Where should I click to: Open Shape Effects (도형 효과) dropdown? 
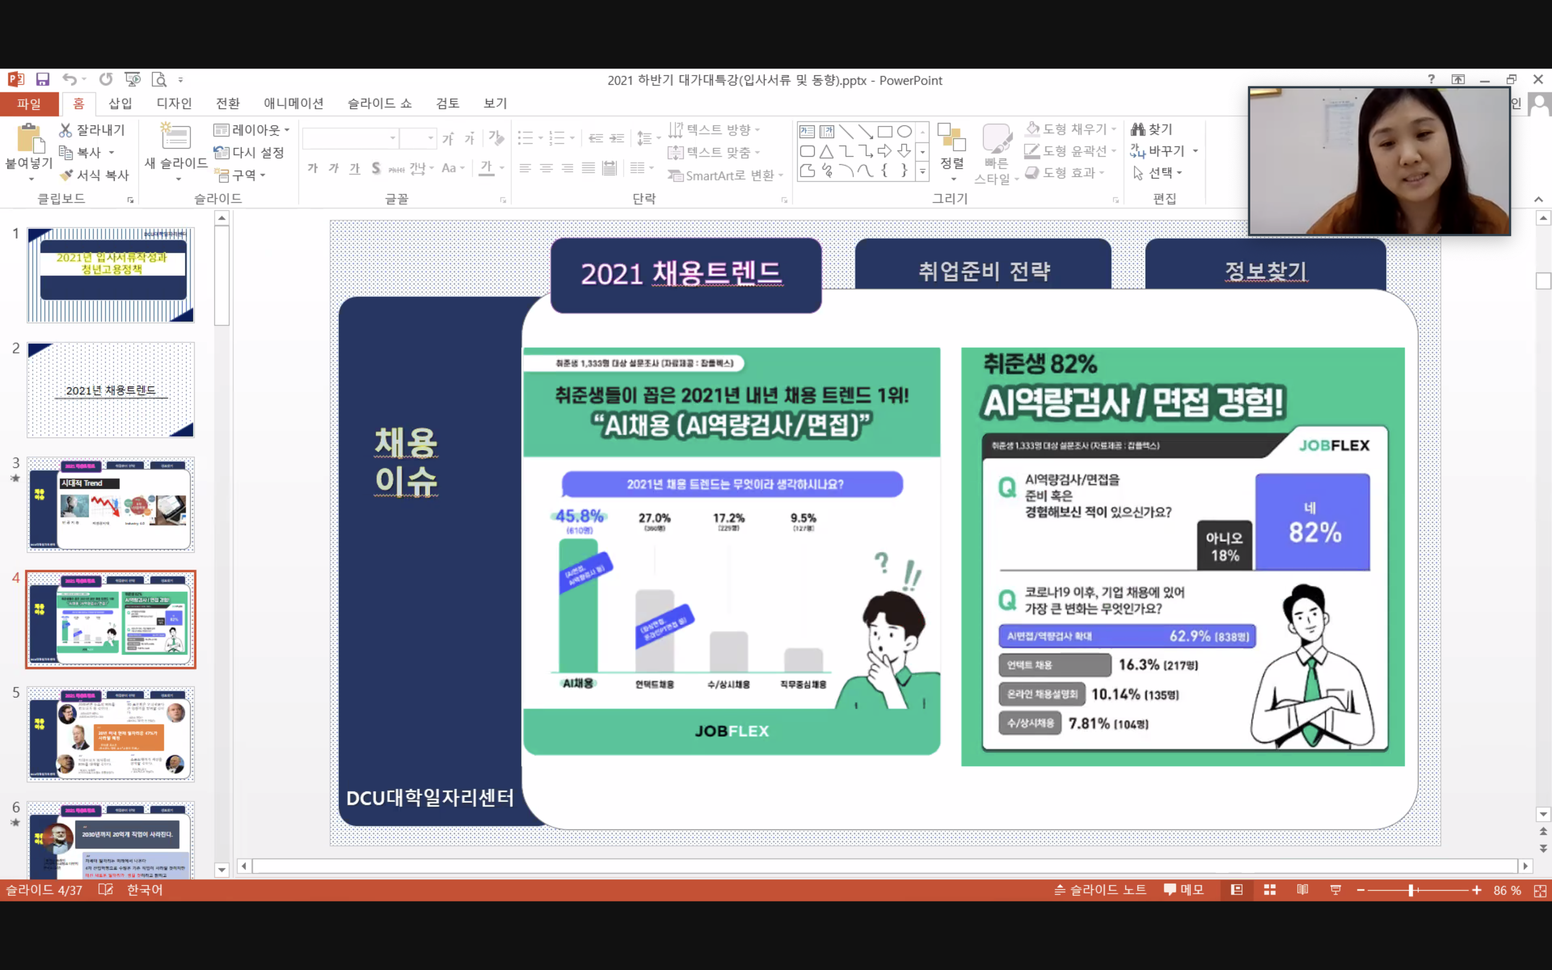click(x=1065, y=172)
